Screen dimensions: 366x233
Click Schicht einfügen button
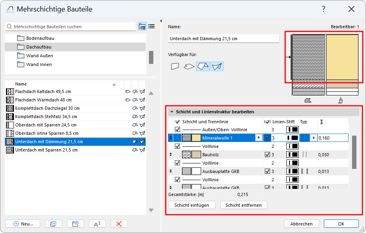[192, 205]
